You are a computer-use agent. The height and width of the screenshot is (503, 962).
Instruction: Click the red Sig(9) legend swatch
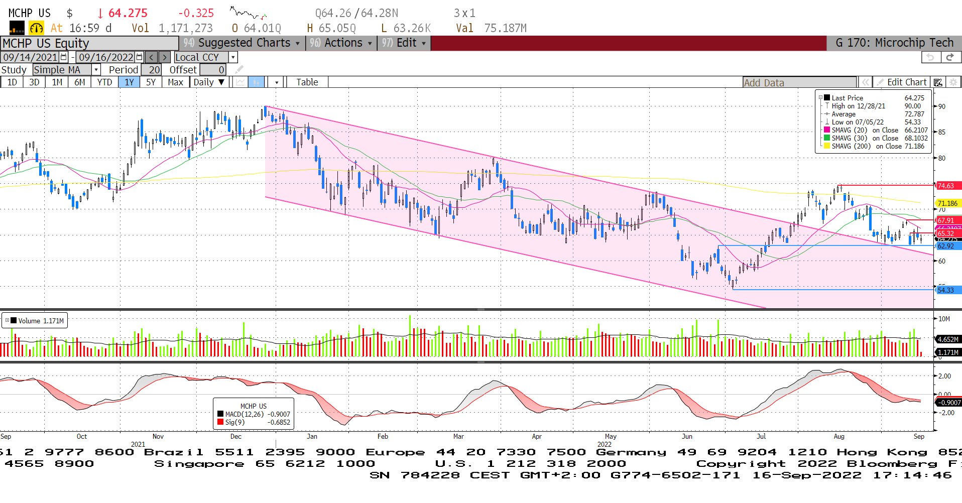(x=220, y=422)
